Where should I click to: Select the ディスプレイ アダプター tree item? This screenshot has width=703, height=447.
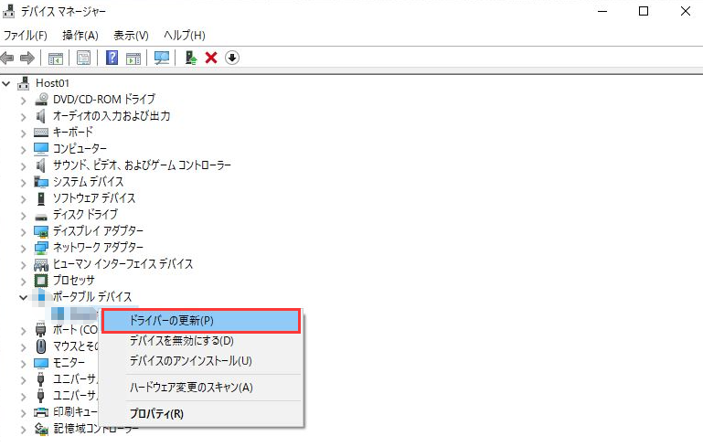[98, 231]
